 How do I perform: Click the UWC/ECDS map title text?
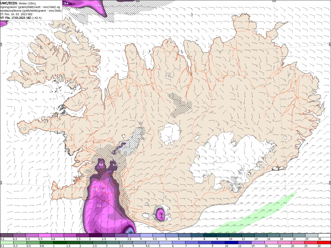pyautogui.click(x=18, y=3)
